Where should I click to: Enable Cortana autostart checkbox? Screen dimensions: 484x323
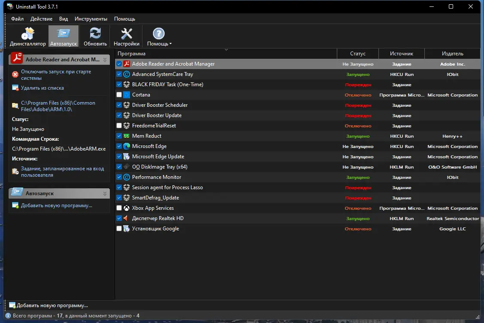click(x=119, y=95)
